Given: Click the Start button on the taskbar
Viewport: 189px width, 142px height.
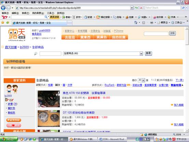Looking at the screenshot, I should tap(9, 139).
